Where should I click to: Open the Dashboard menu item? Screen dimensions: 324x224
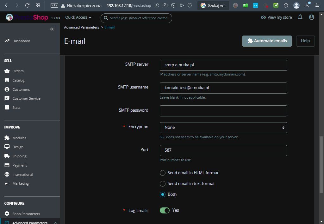[x=21, y=41]
